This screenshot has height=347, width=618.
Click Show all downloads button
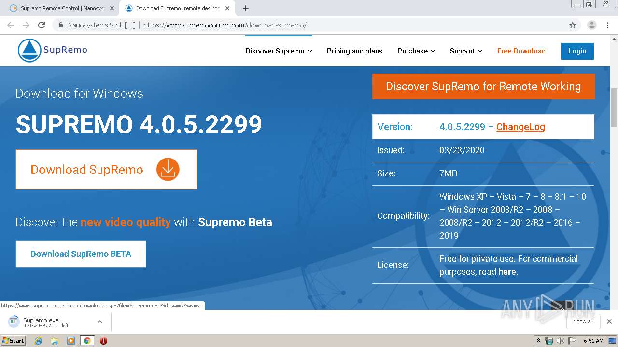pyautogui.click(x=583, y=321)
